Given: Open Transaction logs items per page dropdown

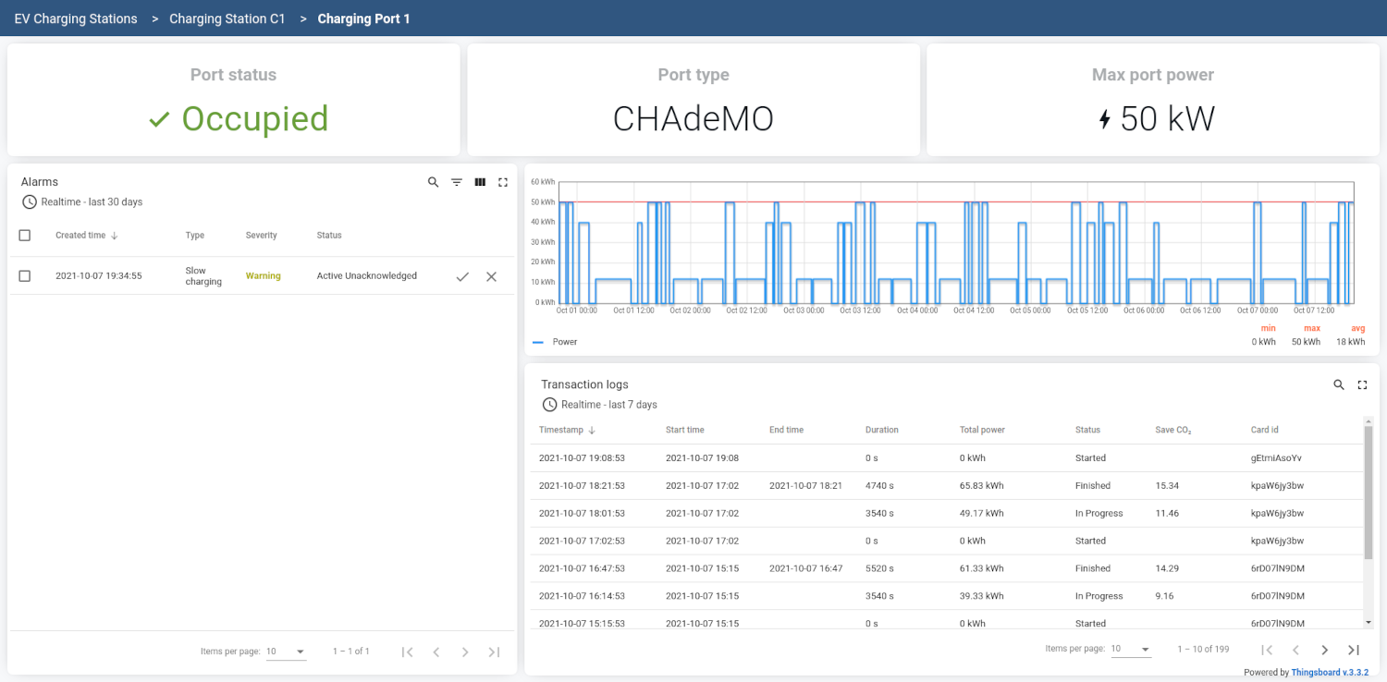Looking at the screenshot, I should pos(1131,650).
